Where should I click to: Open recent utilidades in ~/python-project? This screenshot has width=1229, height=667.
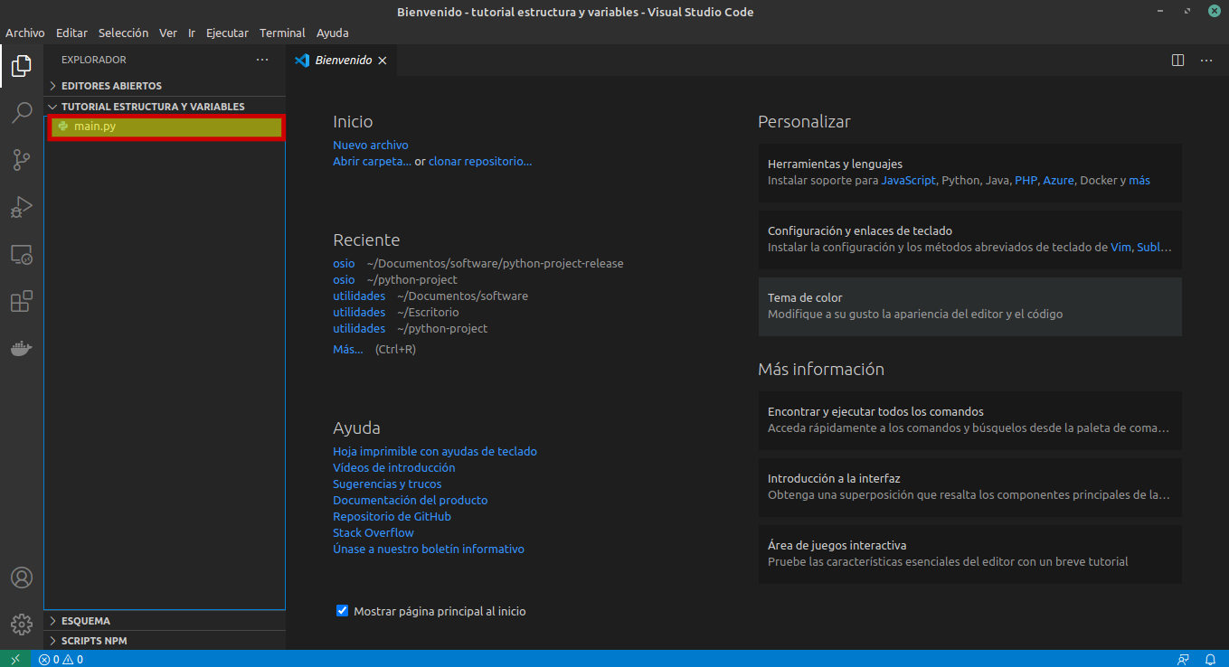click(x=359, y=328)
